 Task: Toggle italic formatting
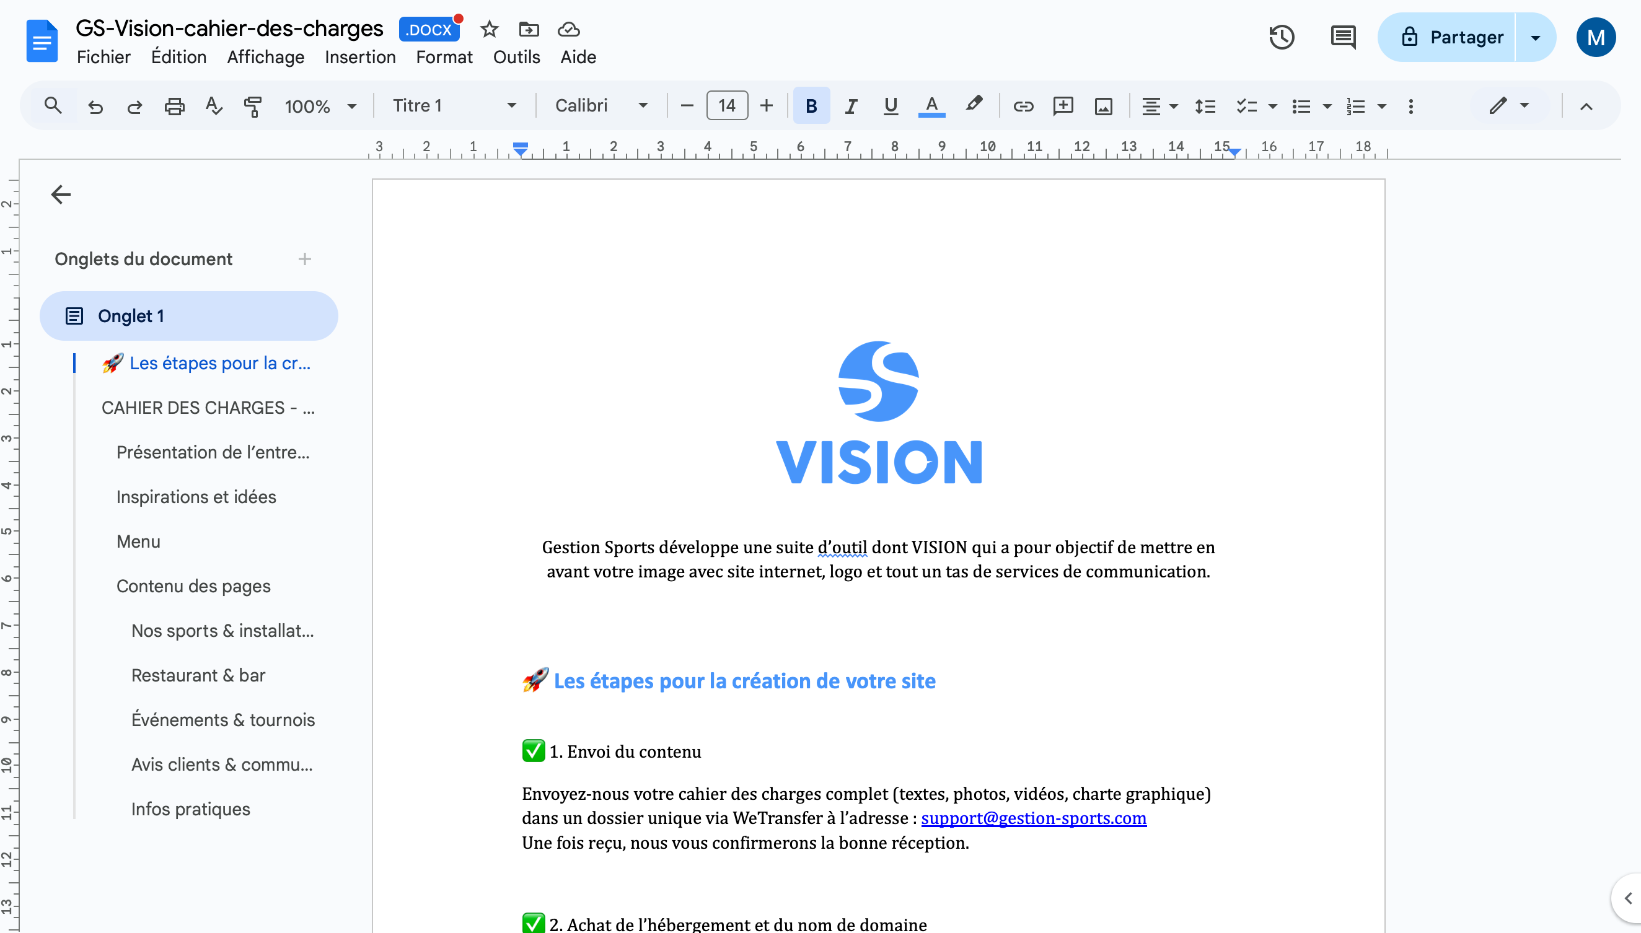[x=851, y=106]
